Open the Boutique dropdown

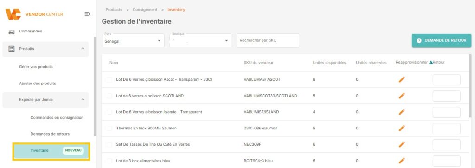[200, 41]
